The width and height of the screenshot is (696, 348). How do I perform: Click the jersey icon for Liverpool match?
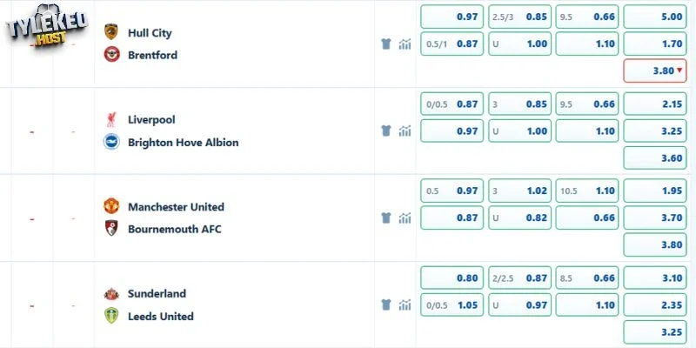click(386, 131)
